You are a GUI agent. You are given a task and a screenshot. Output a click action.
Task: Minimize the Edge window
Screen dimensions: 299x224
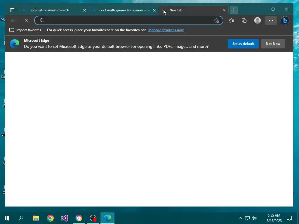pos(260,9)
